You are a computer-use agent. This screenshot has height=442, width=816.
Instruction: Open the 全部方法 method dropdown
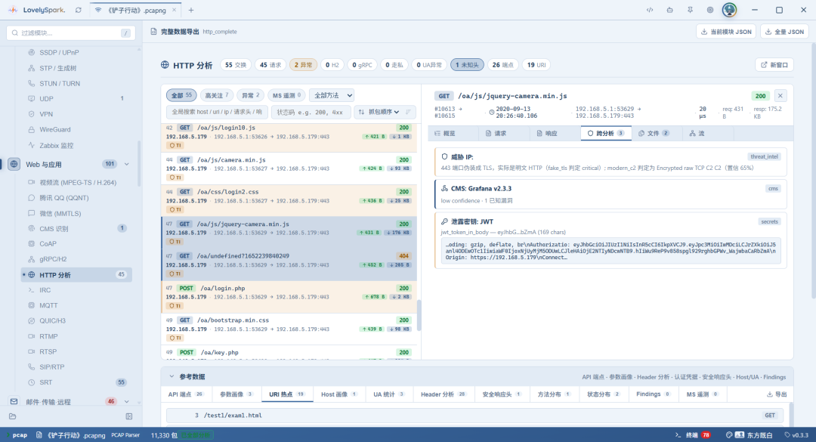333,95
